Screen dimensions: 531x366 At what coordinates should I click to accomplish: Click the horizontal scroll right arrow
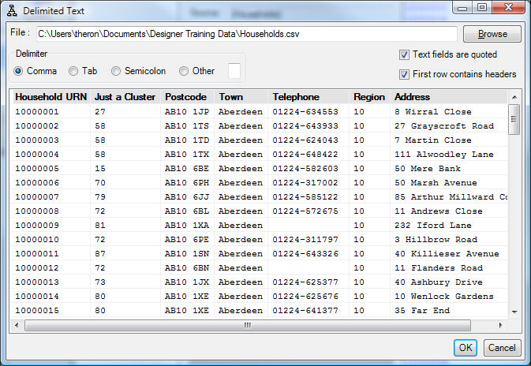[x=501, y=325]
